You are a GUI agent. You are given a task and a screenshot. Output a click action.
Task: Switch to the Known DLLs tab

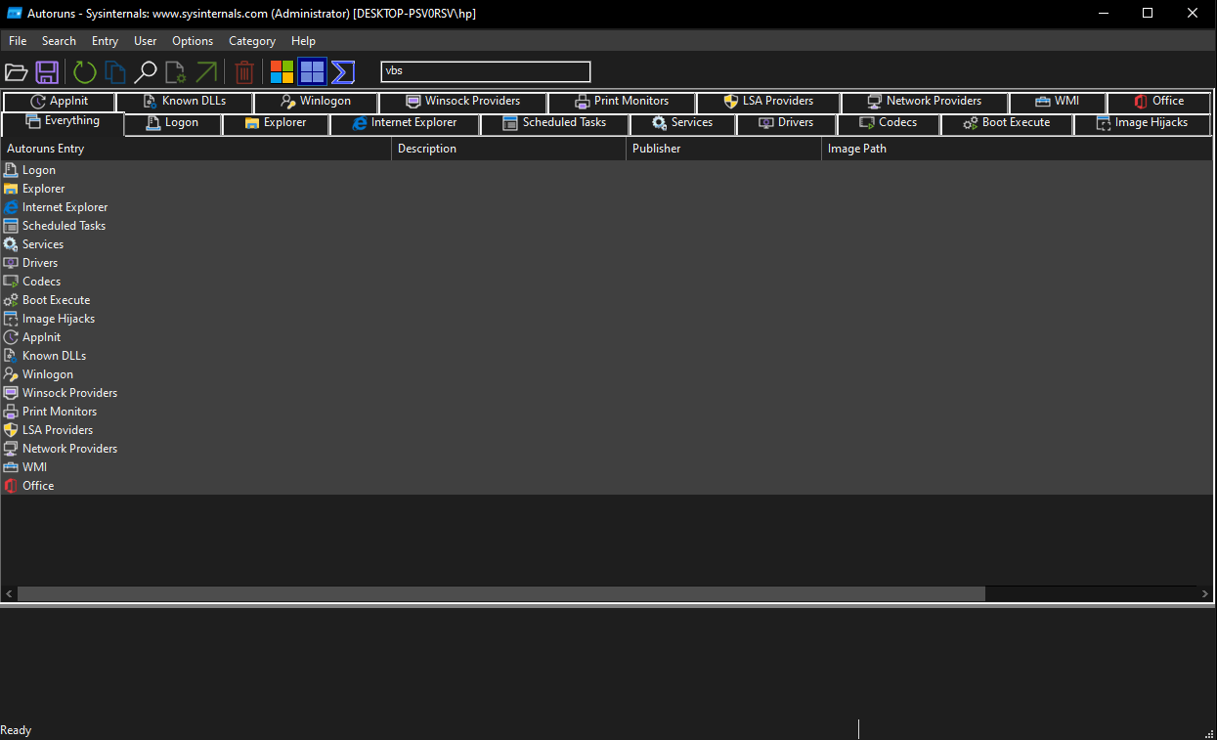click(x=185, y=102)
